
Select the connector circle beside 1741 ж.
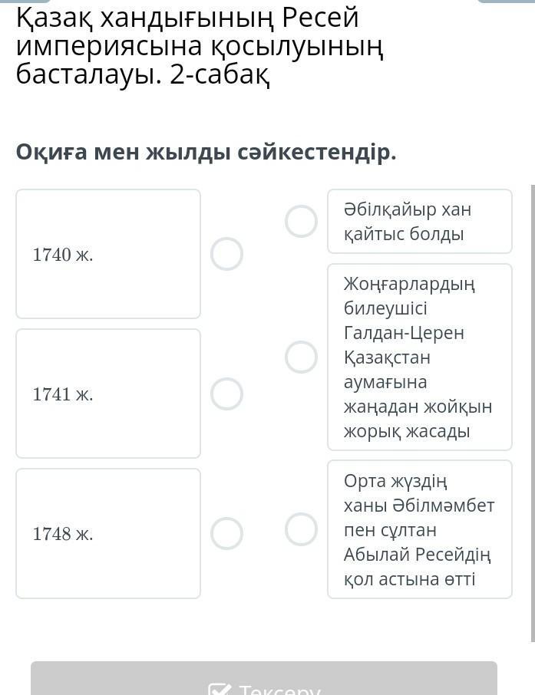coord(227,394)
